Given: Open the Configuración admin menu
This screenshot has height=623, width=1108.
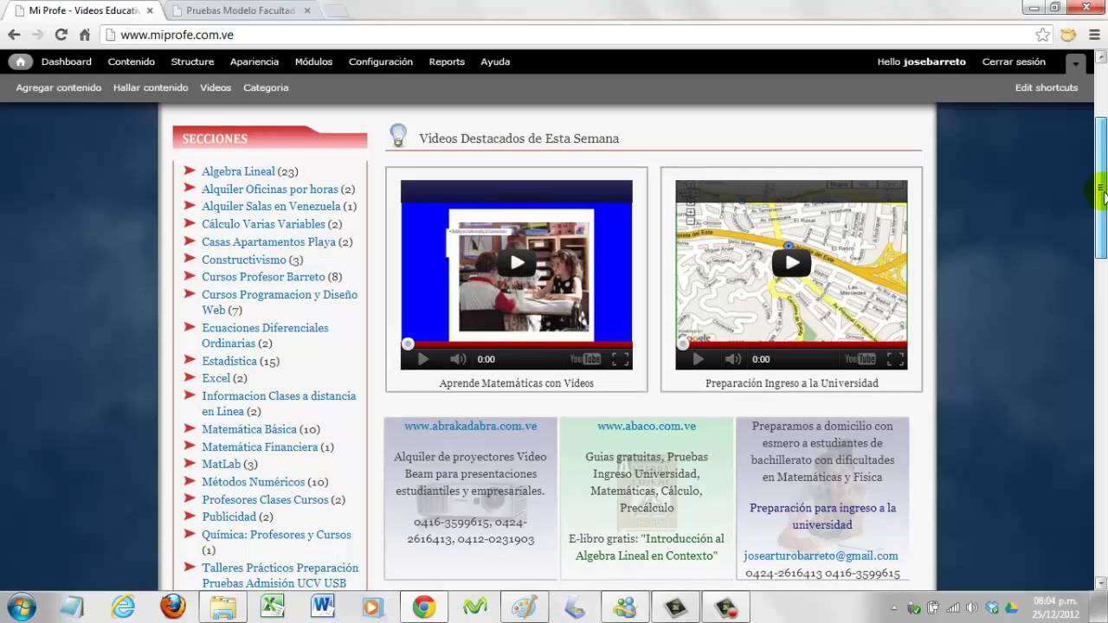Looking at the screenshot, I should tap(381, 61).
